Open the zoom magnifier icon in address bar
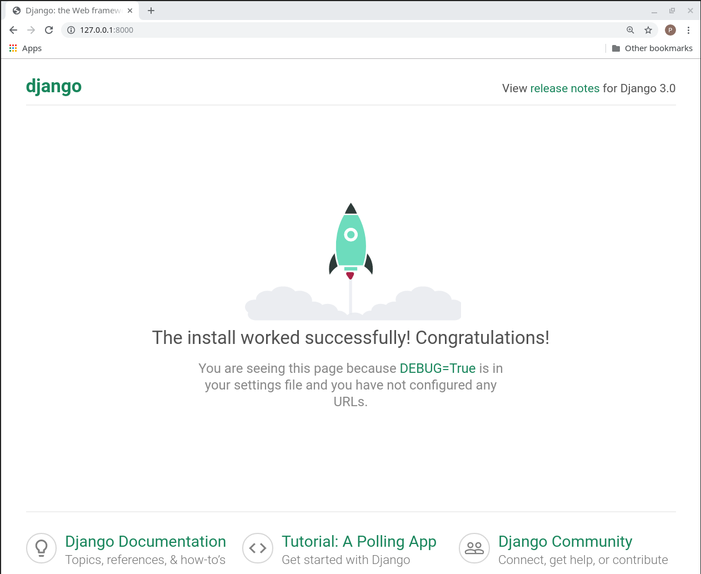 tap(630, 30)
